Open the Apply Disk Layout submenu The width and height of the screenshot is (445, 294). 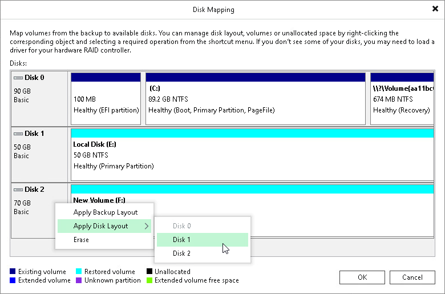(104, 226)
